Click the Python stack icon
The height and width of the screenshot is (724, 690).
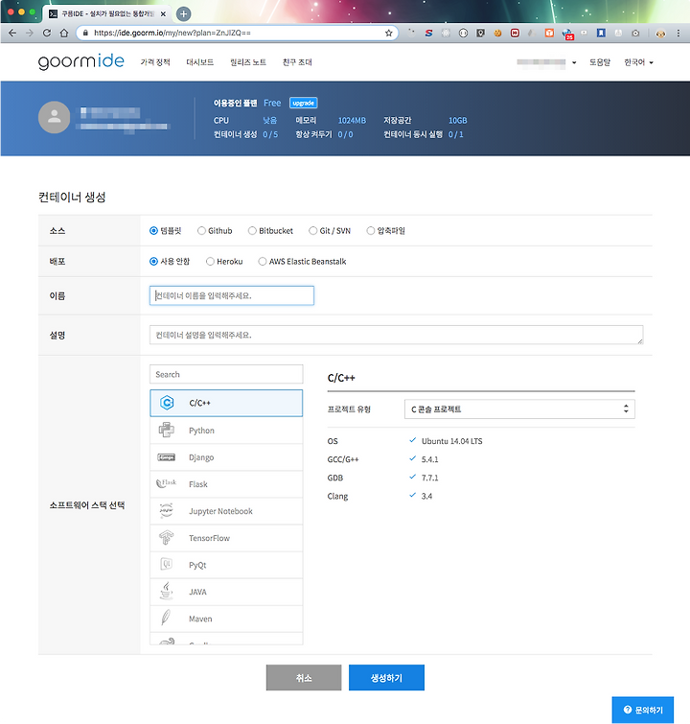coord(167,430)
